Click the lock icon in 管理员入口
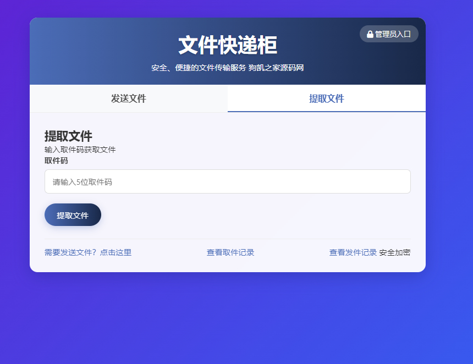Screen dimensions: 473x364 point(370,34)
